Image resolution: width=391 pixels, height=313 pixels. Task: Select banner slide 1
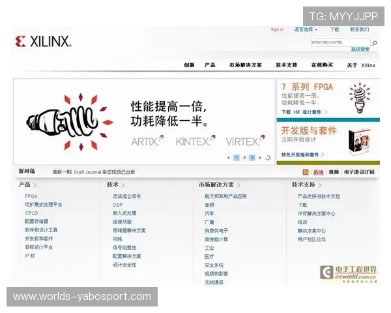[x=237, y=158]
